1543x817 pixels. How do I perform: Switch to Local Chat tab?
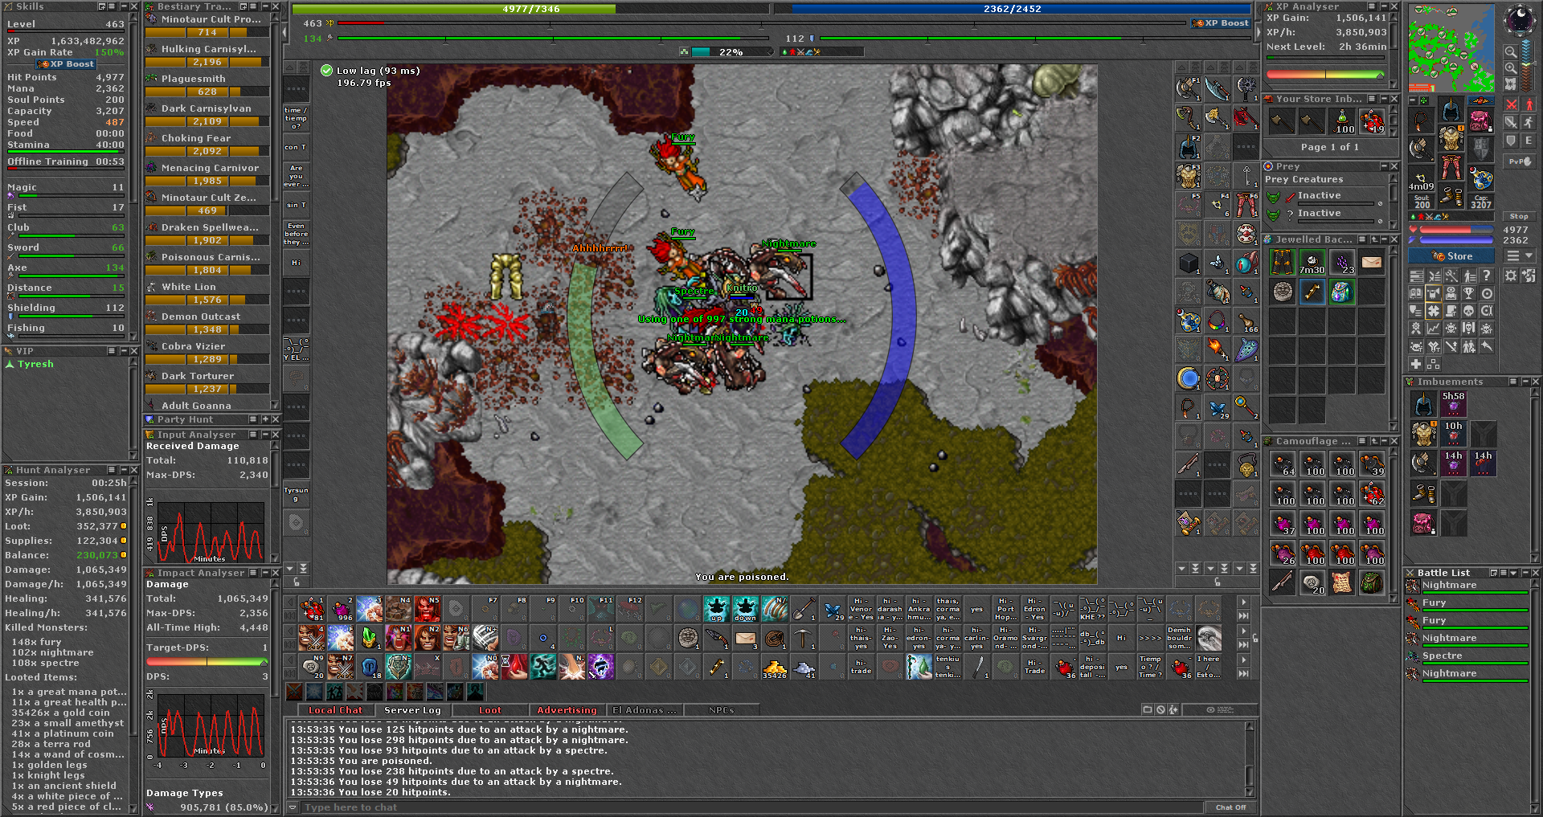(x=335, y=710)
